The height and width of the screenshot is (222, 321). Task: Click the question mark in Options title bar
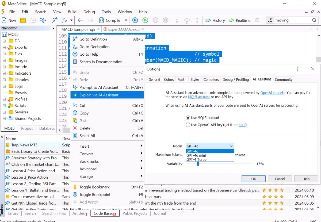297,69
